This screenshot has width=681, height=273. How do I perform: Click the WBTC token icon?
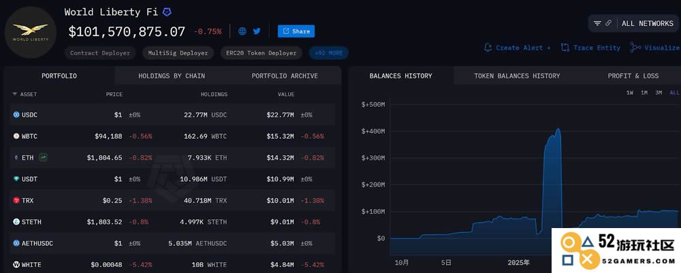16,136
